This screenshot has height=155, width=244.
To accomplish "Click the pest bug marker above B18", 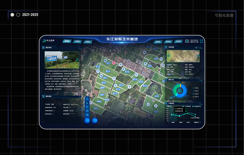I will 123,69.
